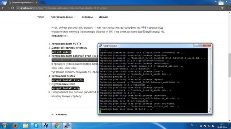
Task: Click the Устанавливаем PuTTY list item
Action: (66, 44)
